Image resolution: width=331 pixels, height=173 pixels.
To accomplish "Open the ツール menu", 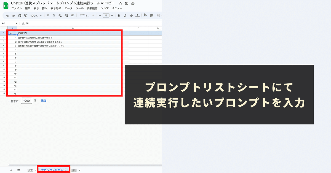I will [79, 9].
